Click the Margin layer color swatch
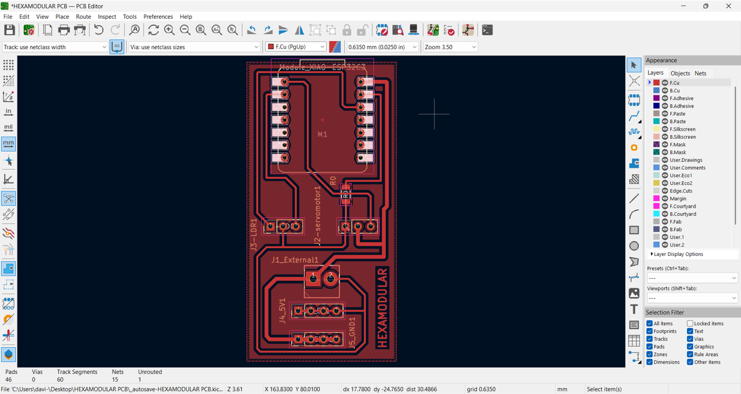The image size is (741, 394). (x=657, y=198)
